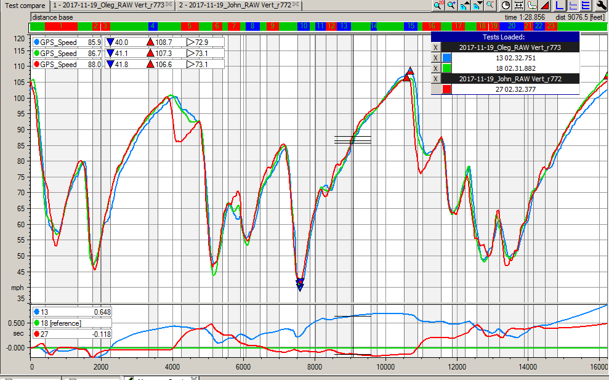The height and width of the screenshot is (380, 609).
Task: Select lap entry 27 02.32.377
Action: 515,89
